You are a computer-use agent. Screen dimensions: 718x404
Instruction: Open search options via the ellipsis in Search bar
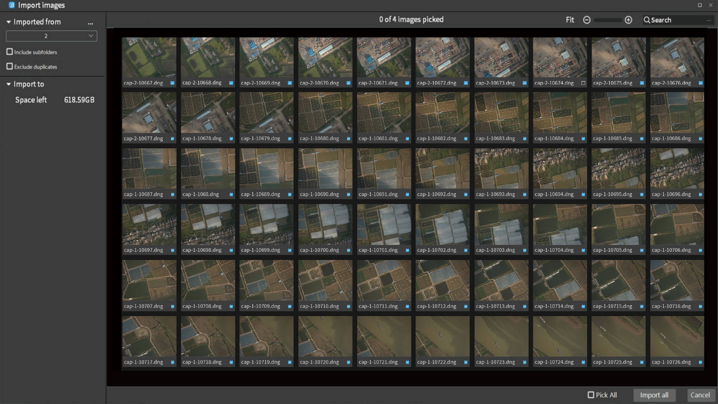pyautogui.click(x=709, y=20)
